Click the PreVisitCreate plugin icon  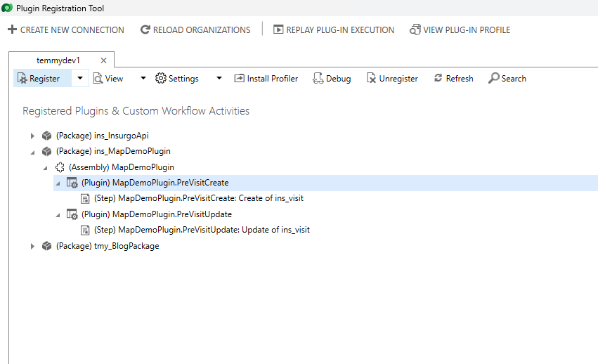72,183
